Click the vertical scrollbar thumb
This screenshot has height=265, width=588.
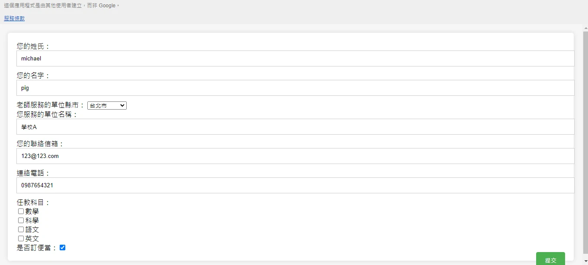tap(585, 142)
